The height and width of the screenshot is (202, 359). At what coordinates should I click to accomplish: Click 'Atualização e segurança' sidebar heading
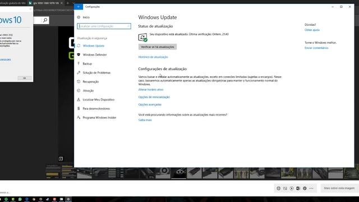click(x=92, y=38)
